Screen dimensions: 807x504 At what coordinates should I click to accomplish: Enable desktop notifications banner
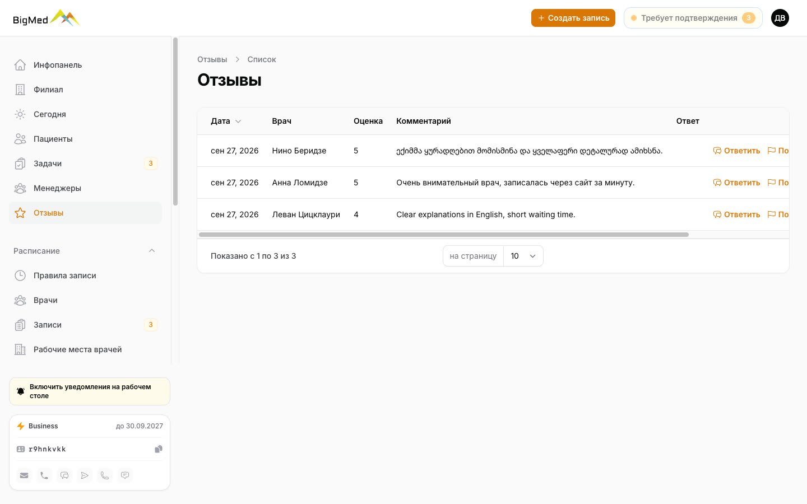click(x=90, y=391)
